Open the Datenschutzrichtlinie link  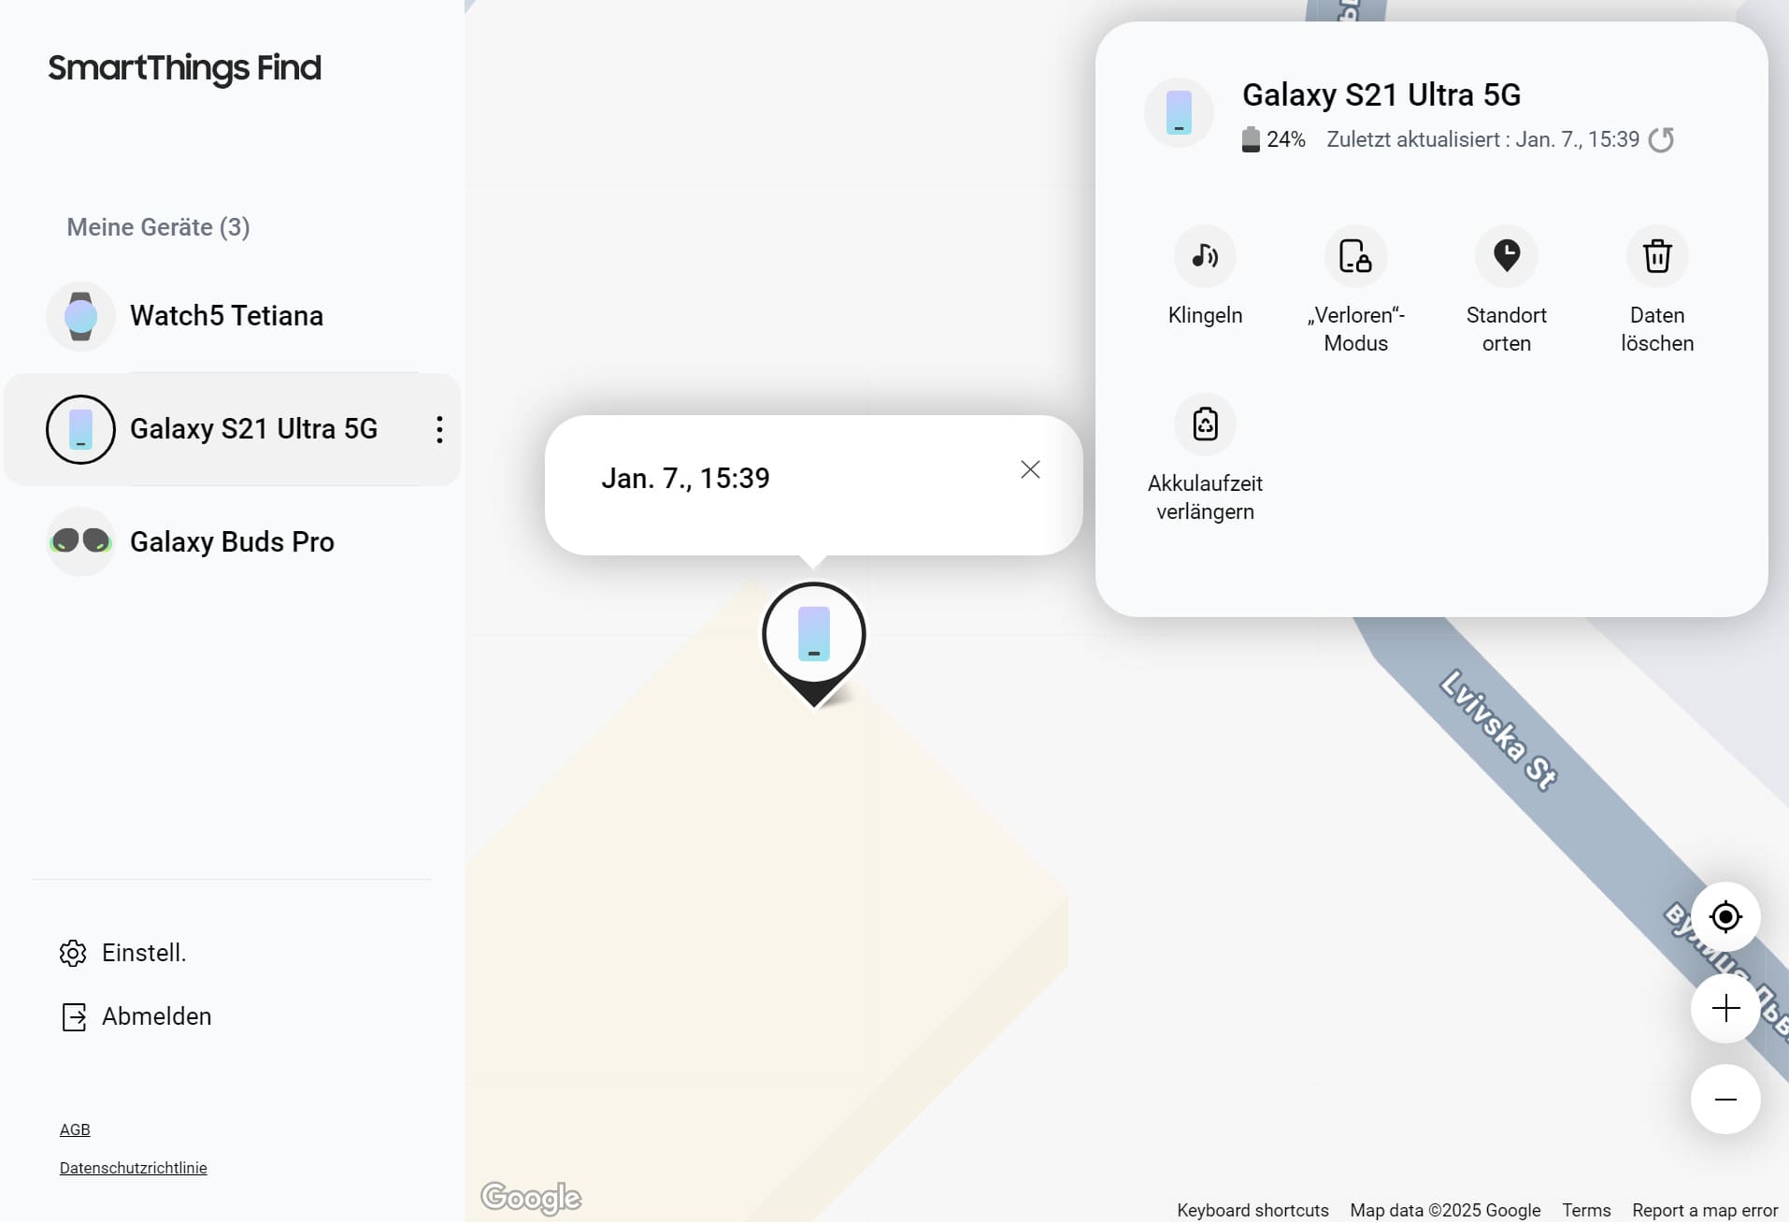(x=133, y=1168)
